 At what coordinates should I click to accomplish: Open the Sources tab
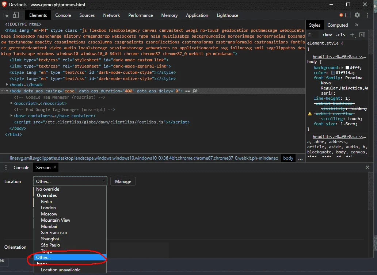pos(87,15)
